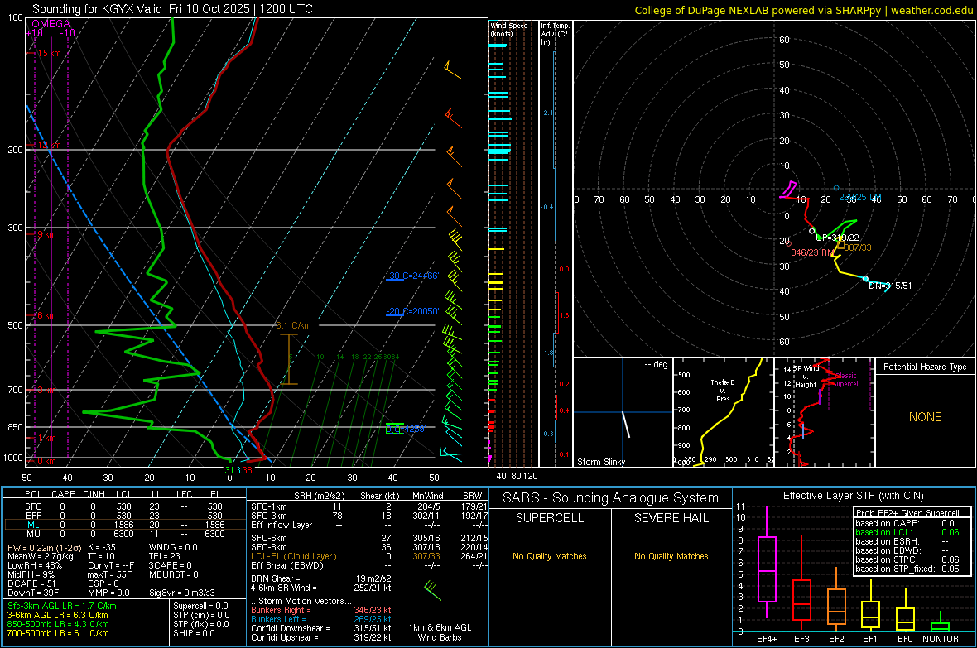
Task: Click the '15 km' height marker
Action: (x=49, y=53)
